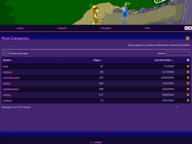Image resolution: width=192 pixels, height=144 pixels.
Task: Open RSS feed for stories row
Action: click(188, 83)
